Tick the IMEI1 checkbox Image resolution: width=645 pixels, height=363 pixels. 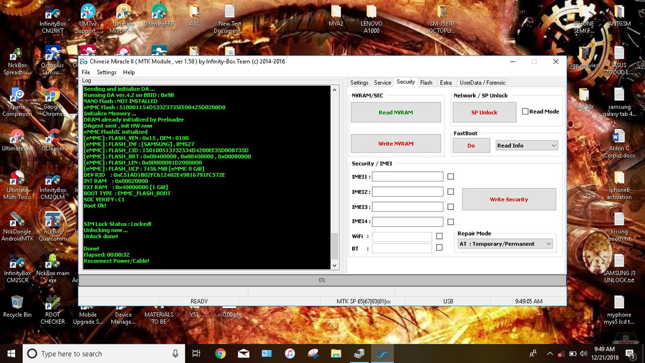pyautogui.click(x=450, y=176)
